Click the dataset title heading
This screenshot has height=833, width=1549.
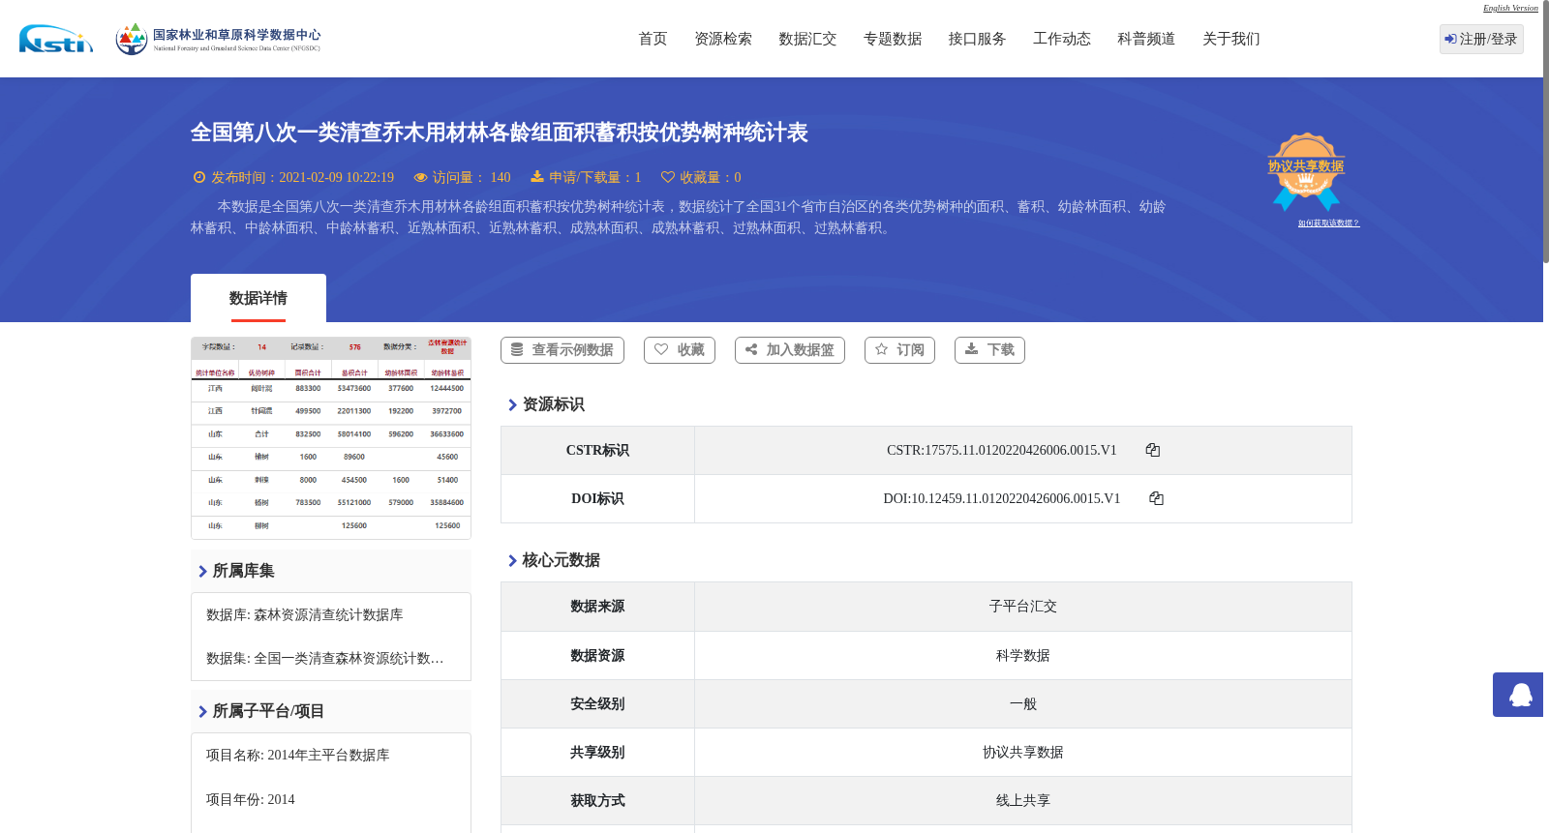(x=500, y=133)
